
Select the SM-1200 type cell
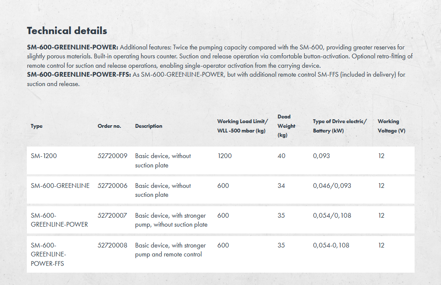pyautogui.click(x=44, y=156)
